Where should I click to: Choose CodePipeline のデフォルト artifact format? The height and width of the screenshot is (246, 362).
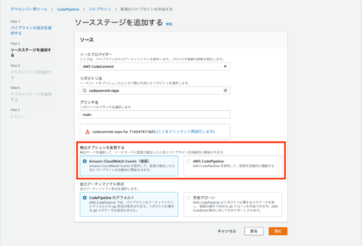coord(84,197)
